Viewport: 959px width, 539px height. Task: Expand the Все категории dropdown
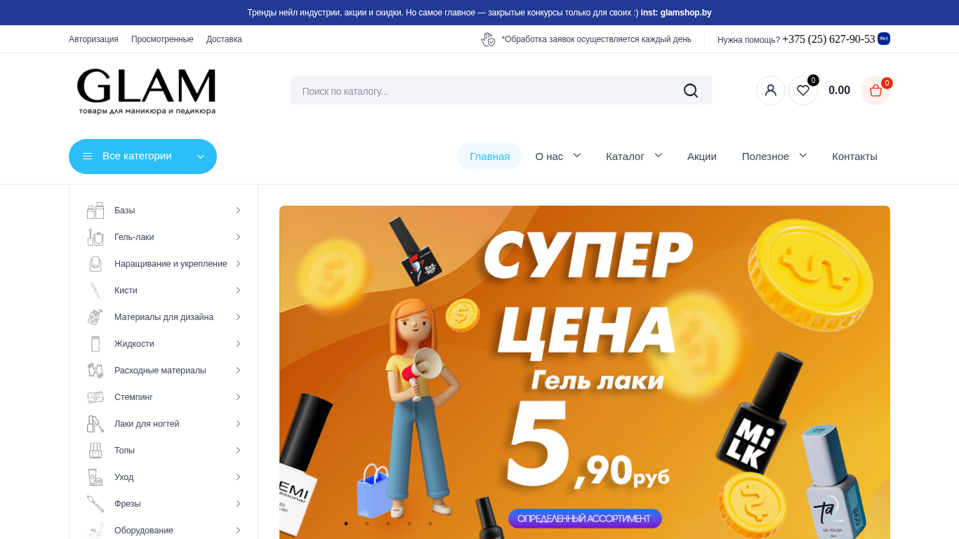143,157
